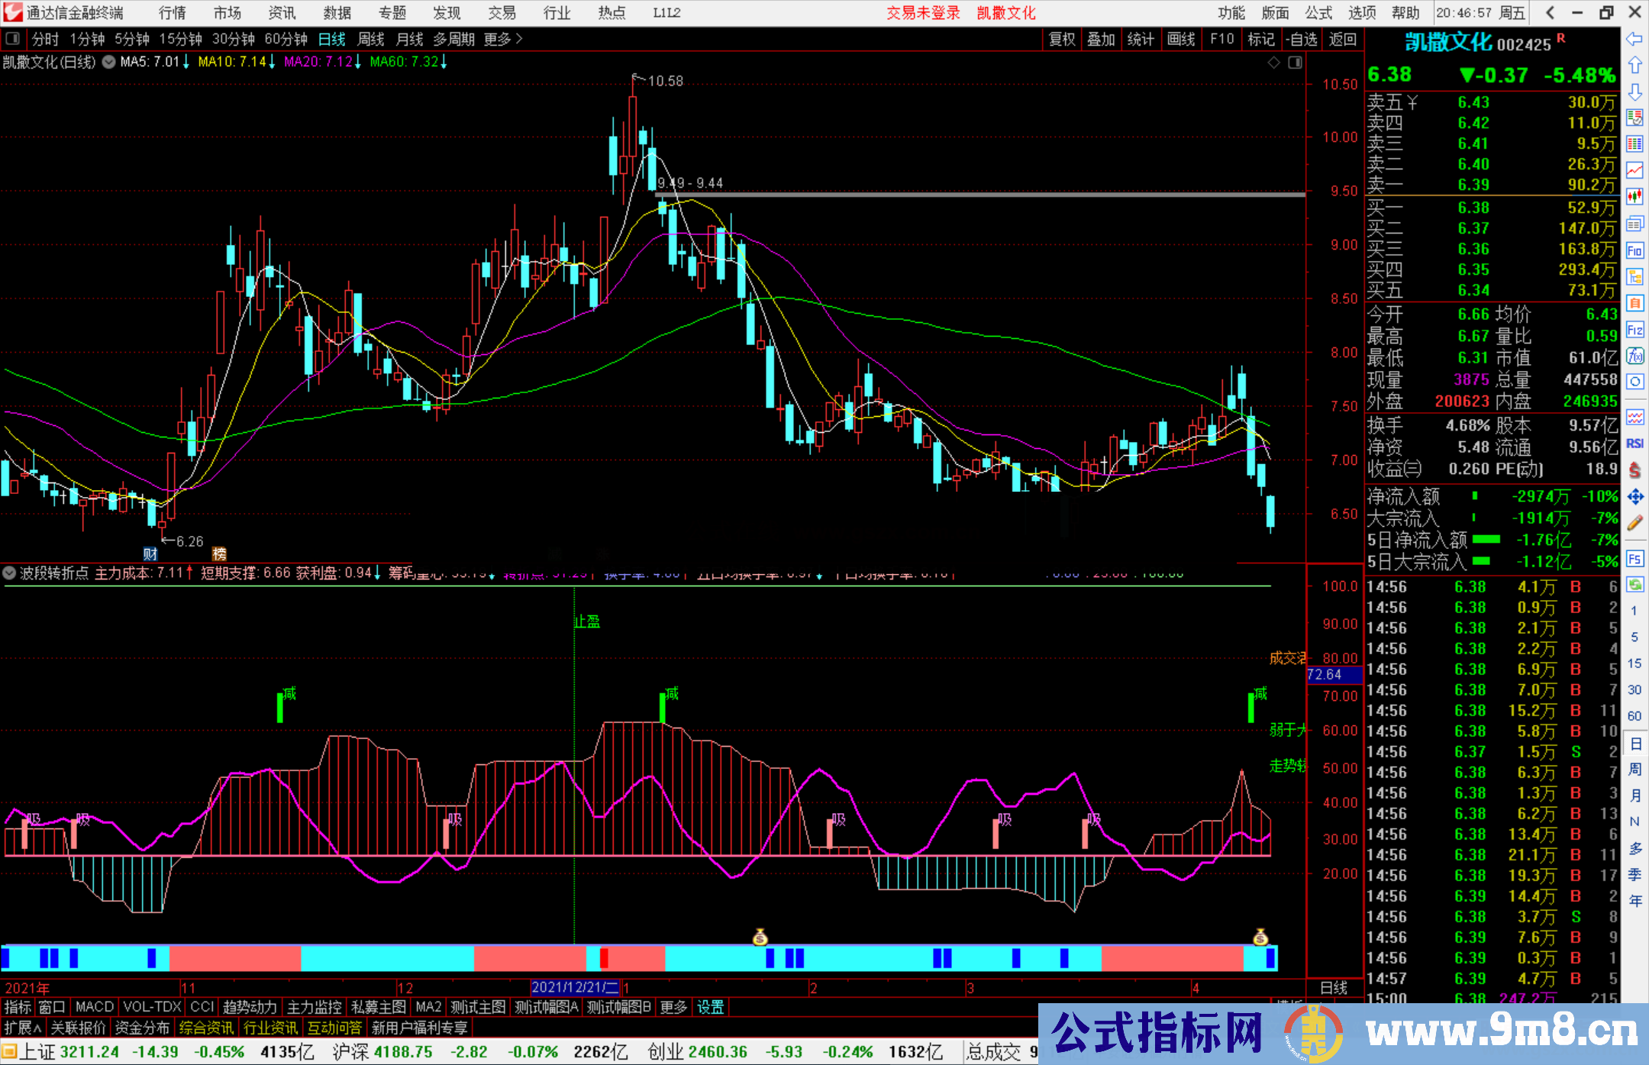This screenshot has height=1065, width=1649.
Task: Expand the dropdown next to 凯撒文化(日线)
Action: click(x=109, y=62)
